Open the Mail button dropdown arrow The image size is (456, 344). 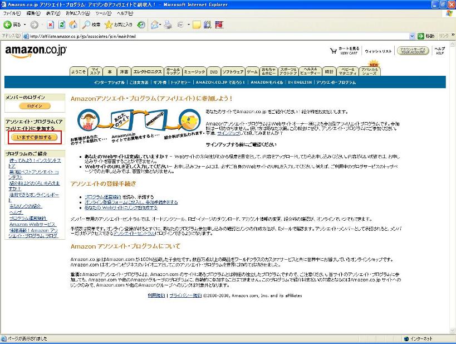pos(160,25)
